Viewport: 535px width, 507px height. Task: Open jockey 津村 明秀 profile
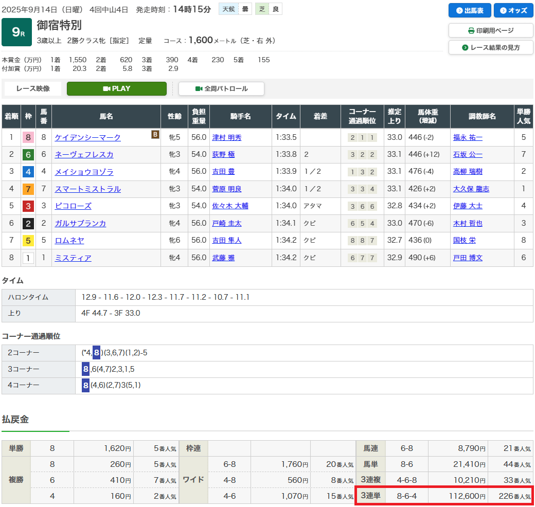(227, 138)
